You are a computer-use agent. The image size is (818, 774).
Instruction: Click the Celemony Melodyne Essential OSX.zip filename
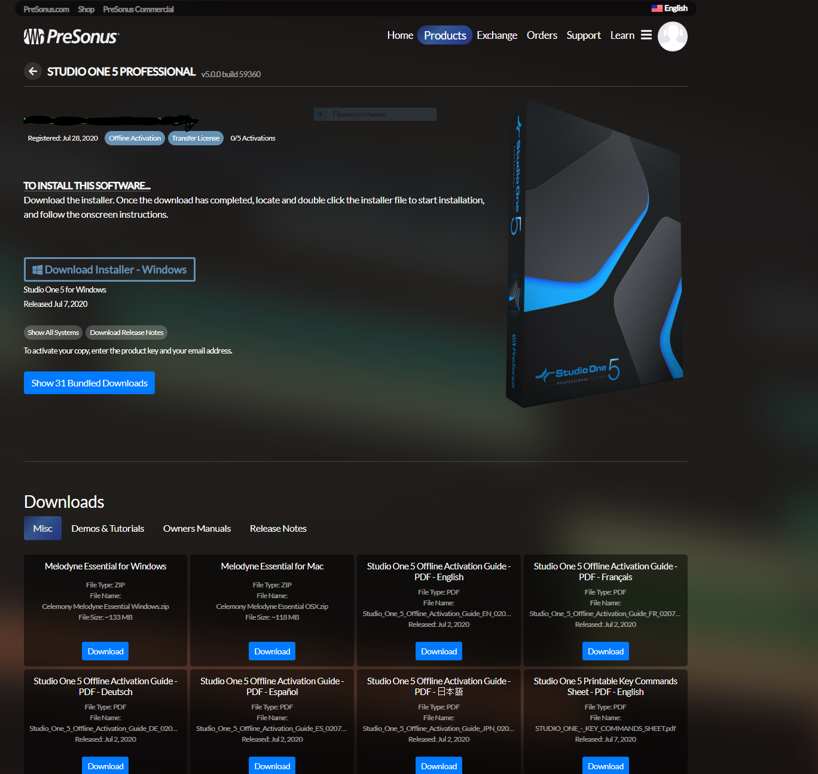272,607
